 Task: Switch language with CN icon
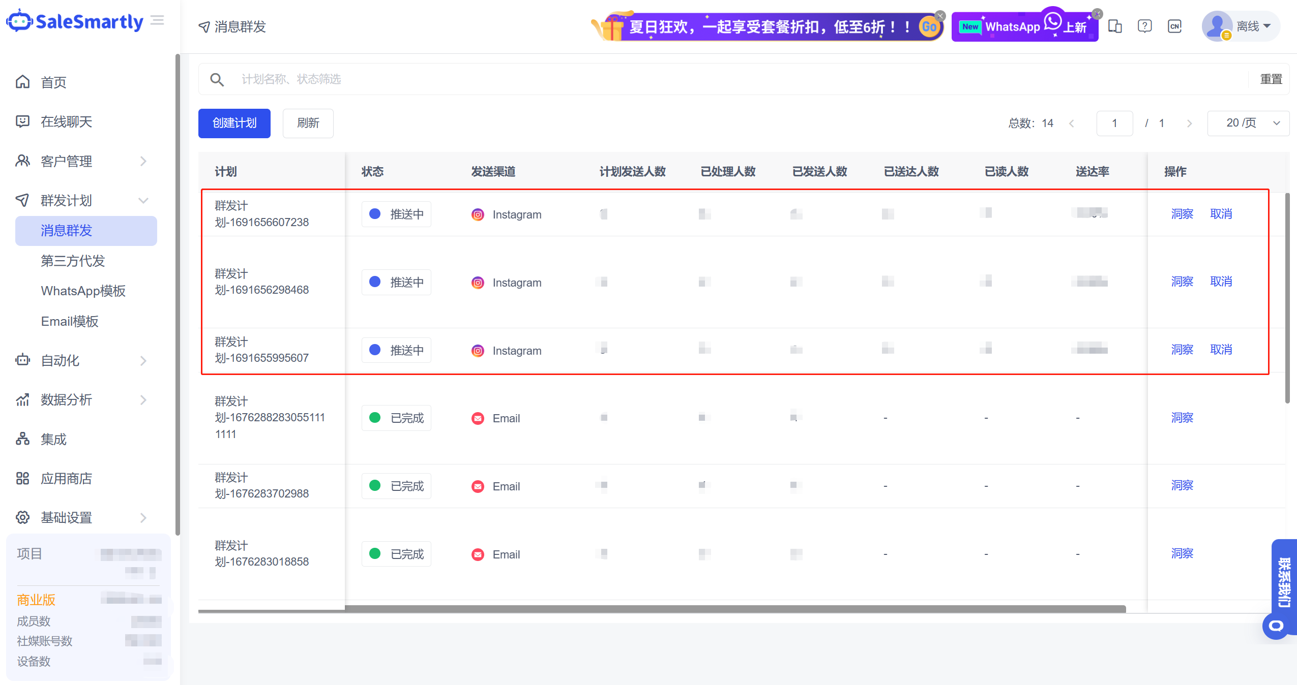click(1174, 26)
